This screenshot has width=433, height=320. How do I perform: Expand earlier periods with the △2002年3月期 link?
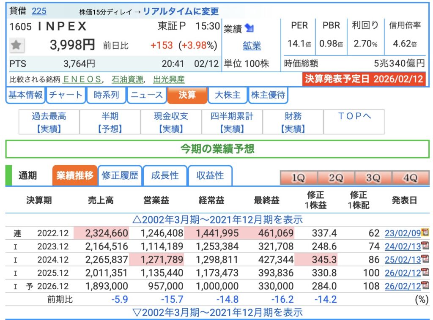coord(217,220)
